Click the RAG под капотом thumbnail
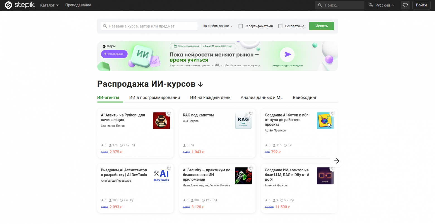435x224 pixels. click(243, 121)
